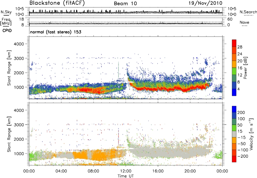Viewport: 257px width, 178px height.
Task: Click the blue top of velocity colorbar
Action: 234,109
